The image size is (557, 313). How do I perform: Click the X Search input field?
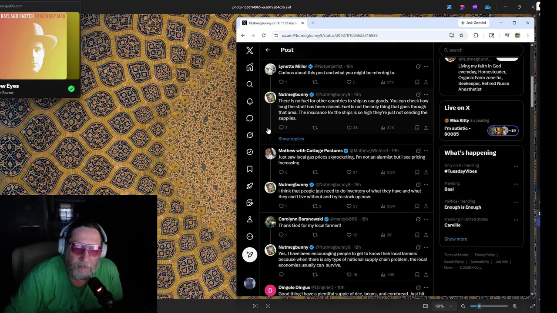pyautogui.click(x=481, y=50)
